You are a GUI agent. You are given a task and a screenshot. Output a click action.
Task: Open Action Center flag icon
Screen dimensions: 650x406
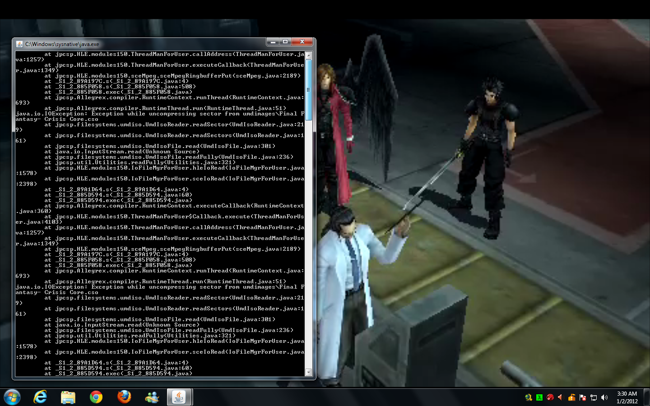583,397
